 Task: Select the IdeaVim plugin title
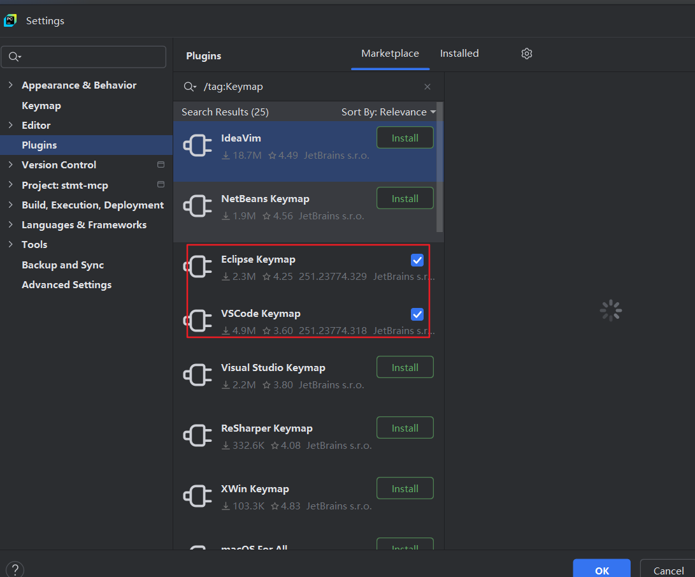[241, 138]
